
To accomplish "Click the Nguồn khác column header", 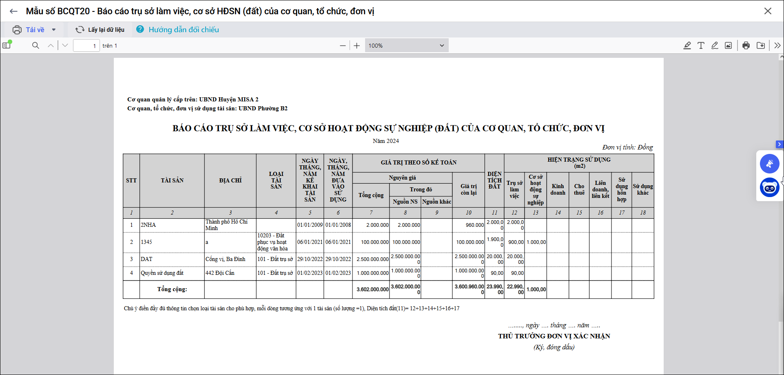I will pos(436,202).
